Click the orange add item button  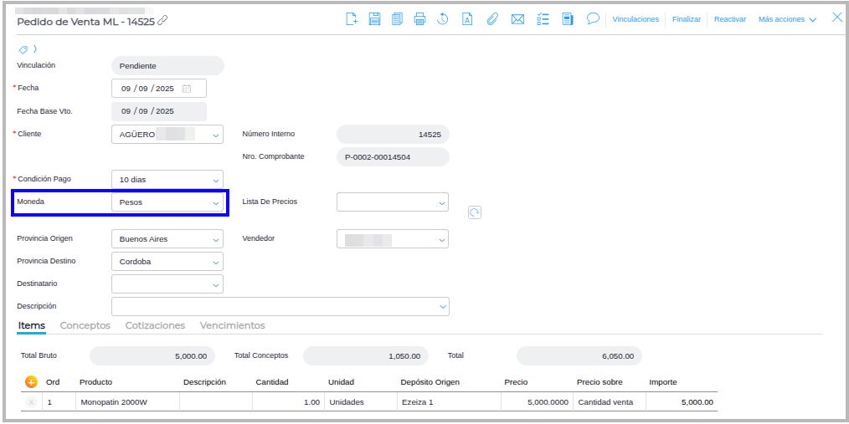(x=31, y=382)
